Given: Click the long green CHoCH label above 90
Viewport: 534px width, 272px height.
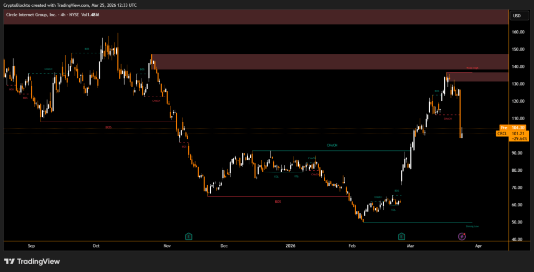Looking at the screenshot, I should 331,145.
